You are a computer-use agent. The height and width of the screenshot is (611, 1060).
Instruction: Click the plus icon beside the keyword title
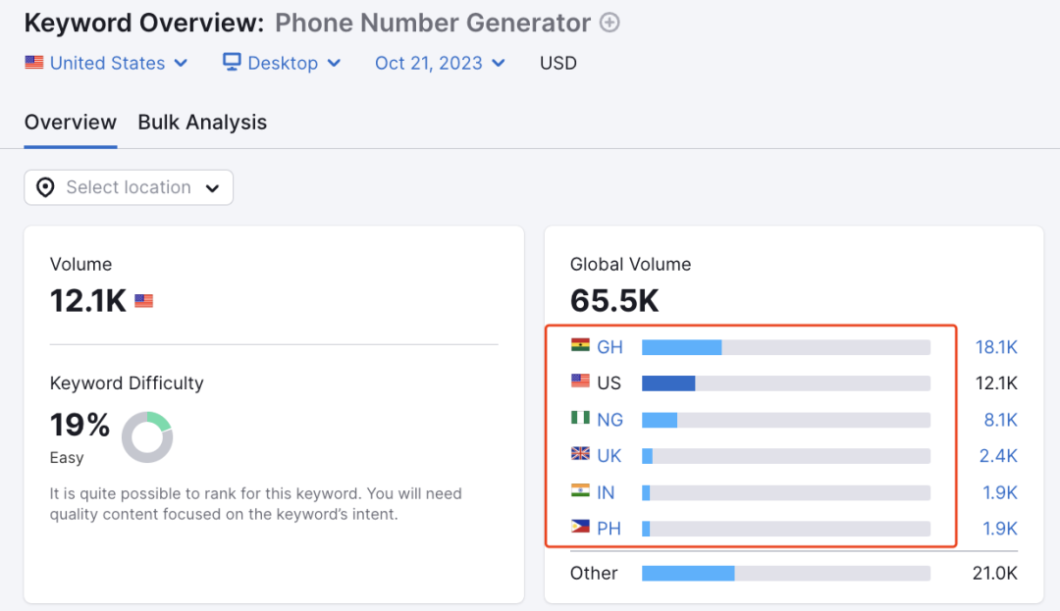pyautogui.click(x=609, y=23)
